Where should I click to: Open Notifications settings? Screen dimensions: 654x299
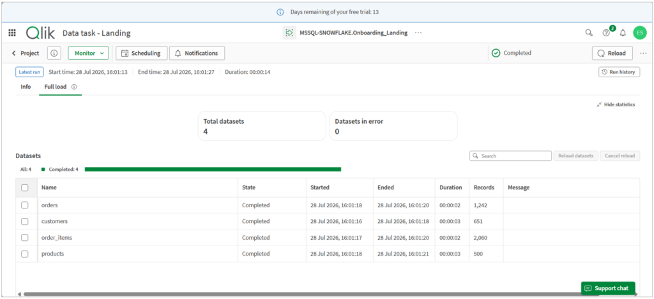coord(197,54)
